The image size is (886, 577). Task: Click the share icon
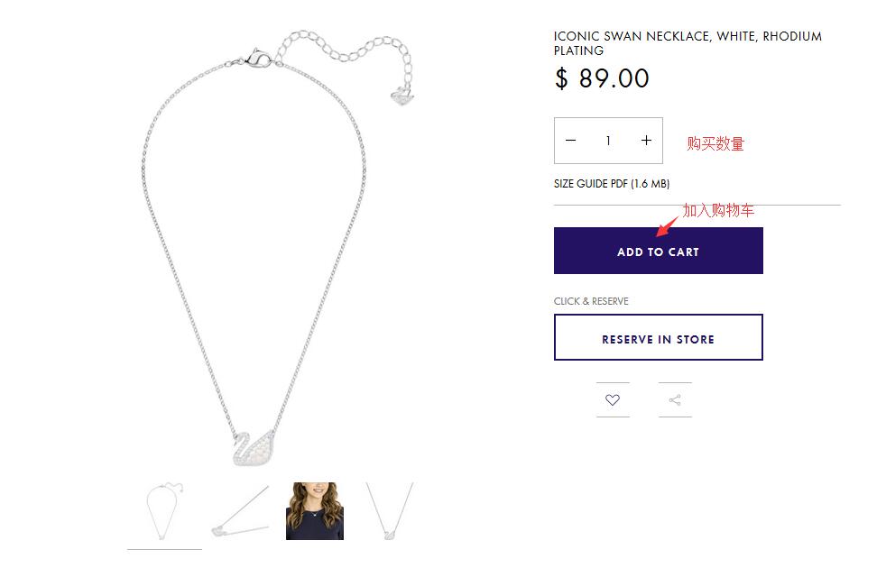[675, 400]
